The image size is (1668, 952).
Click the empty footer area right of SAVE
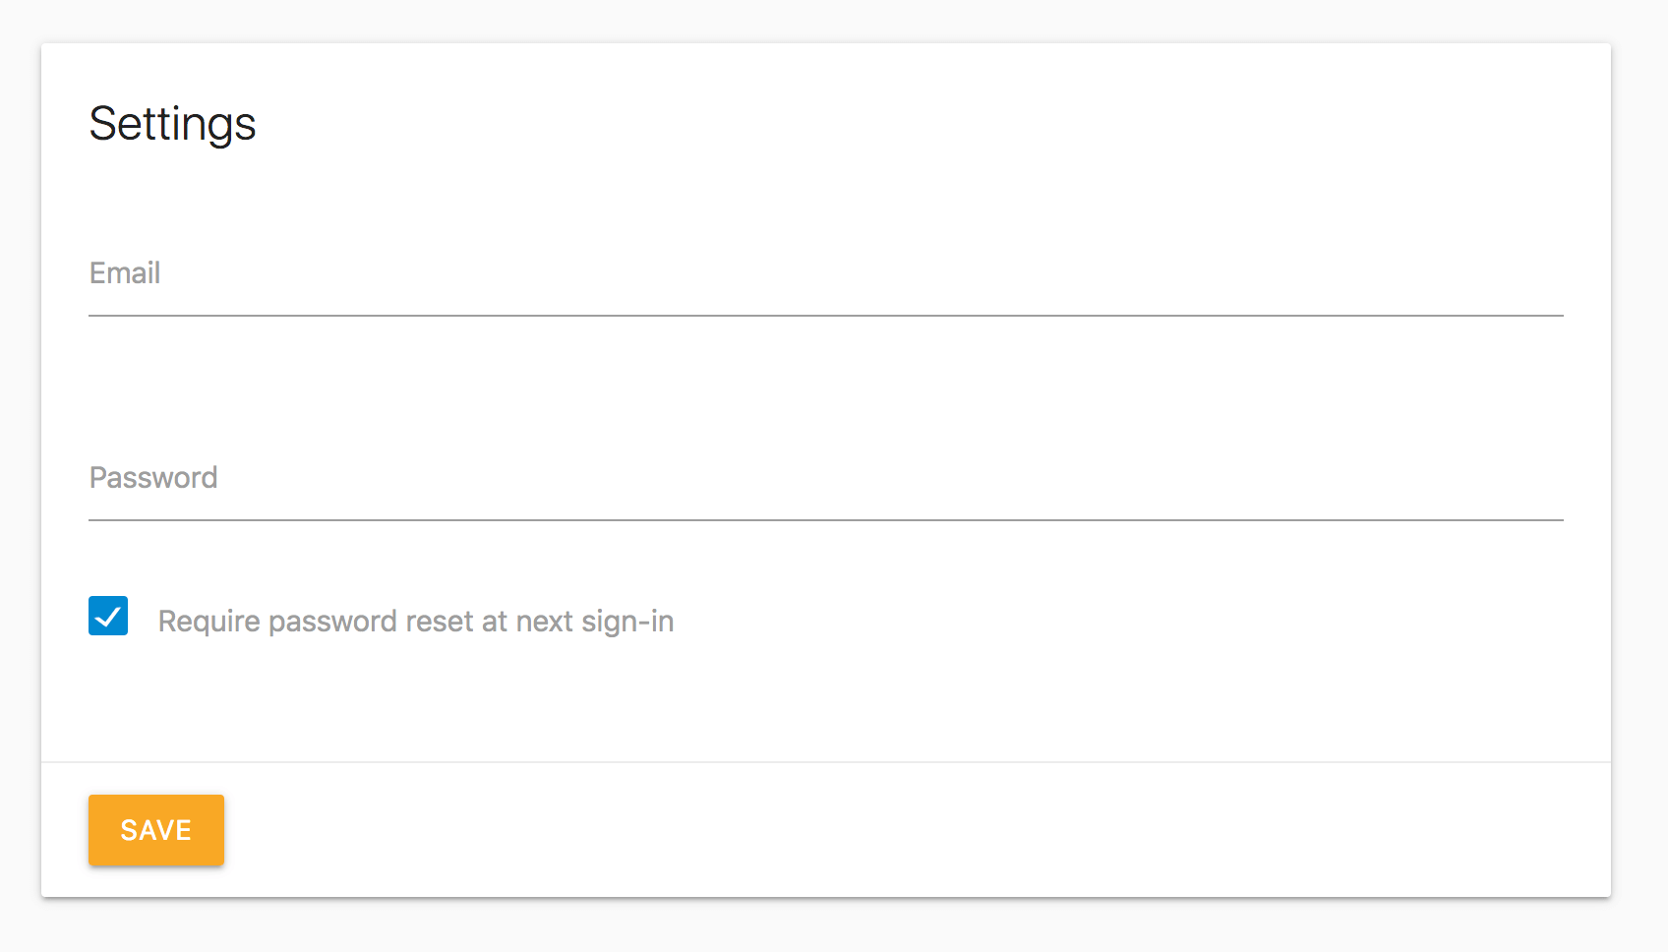[885, 830]
